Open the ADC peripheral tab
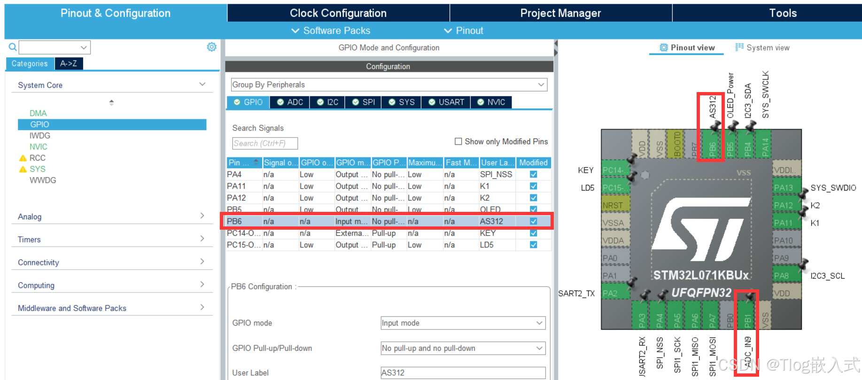Viewport: 862px width, 380px height. (290, 102)
